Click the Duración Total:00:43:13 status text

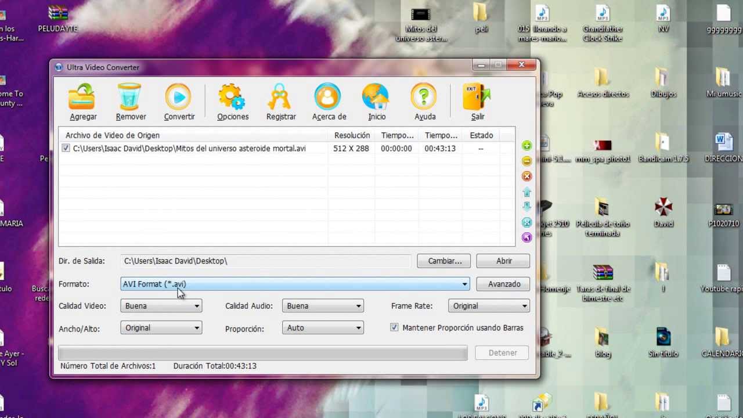tap(215, 366)
